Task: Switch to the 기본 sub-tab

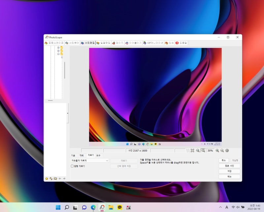Action: tap(73, 155)
